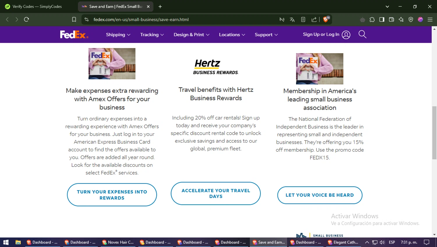Select the Save and Earn FedEx tab

pyautogui.click(x=116, y=6)
